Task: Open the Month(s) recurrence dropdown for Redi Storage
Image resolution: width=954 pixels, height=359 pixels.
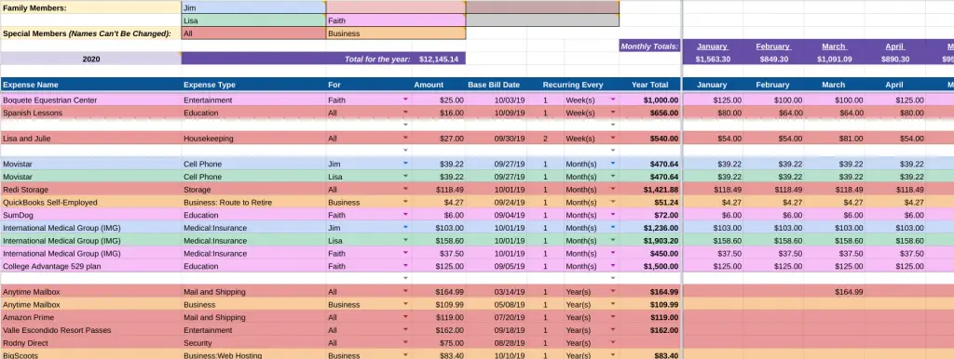Action: (613, 189)
